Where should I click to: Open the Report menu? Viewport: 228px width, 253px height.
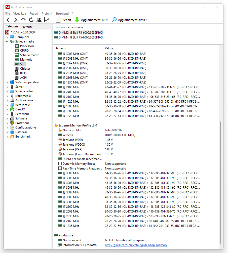(34, 14)
